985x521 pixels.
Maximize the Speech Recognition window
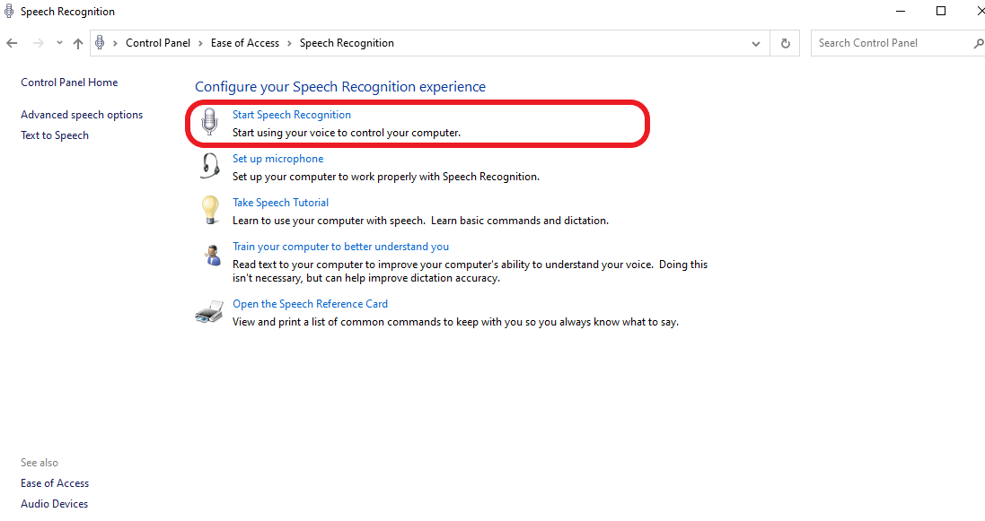(941, 12)
